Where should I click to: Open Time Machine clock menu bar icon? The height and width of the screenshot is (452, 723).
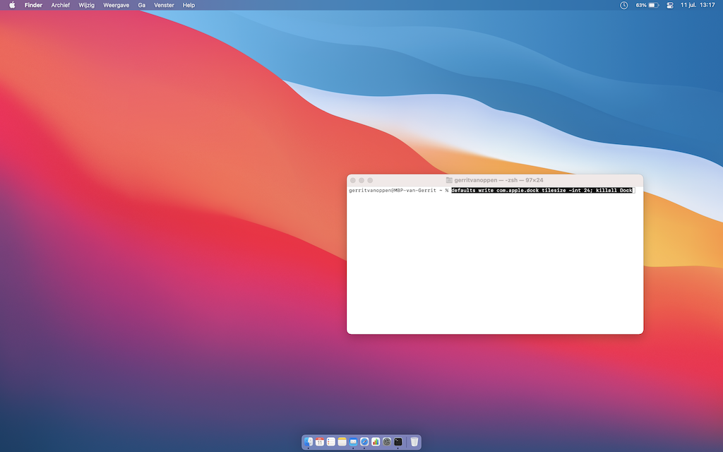coord(623,5)
